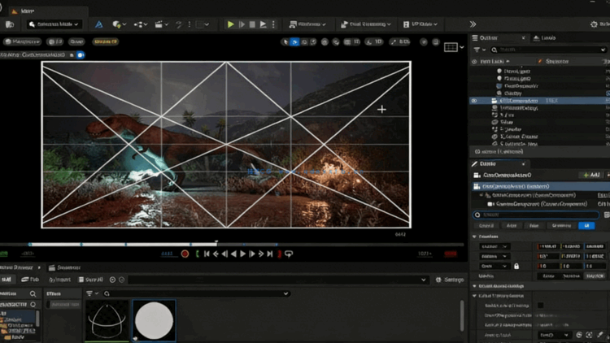Open Content Browser Settings
This screenshot has height=343, width=610.
450,280
